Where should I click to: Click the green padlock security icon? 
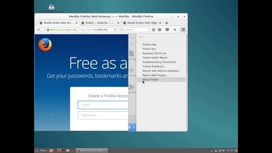click(x=48, y=30)
